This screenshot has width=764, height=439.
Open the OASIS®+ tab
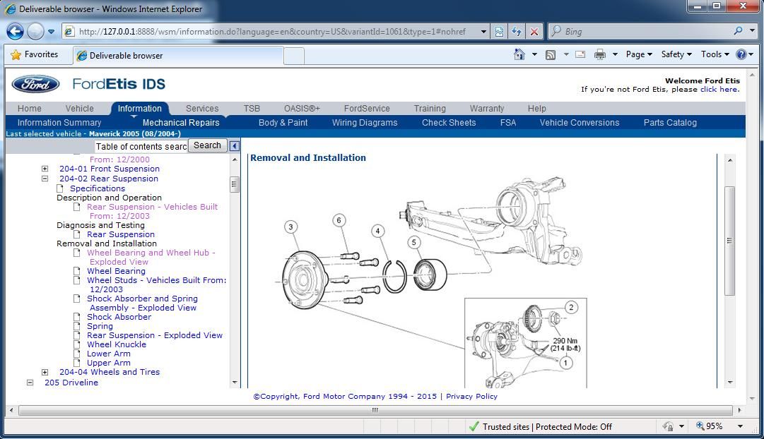tap(302, 109)
